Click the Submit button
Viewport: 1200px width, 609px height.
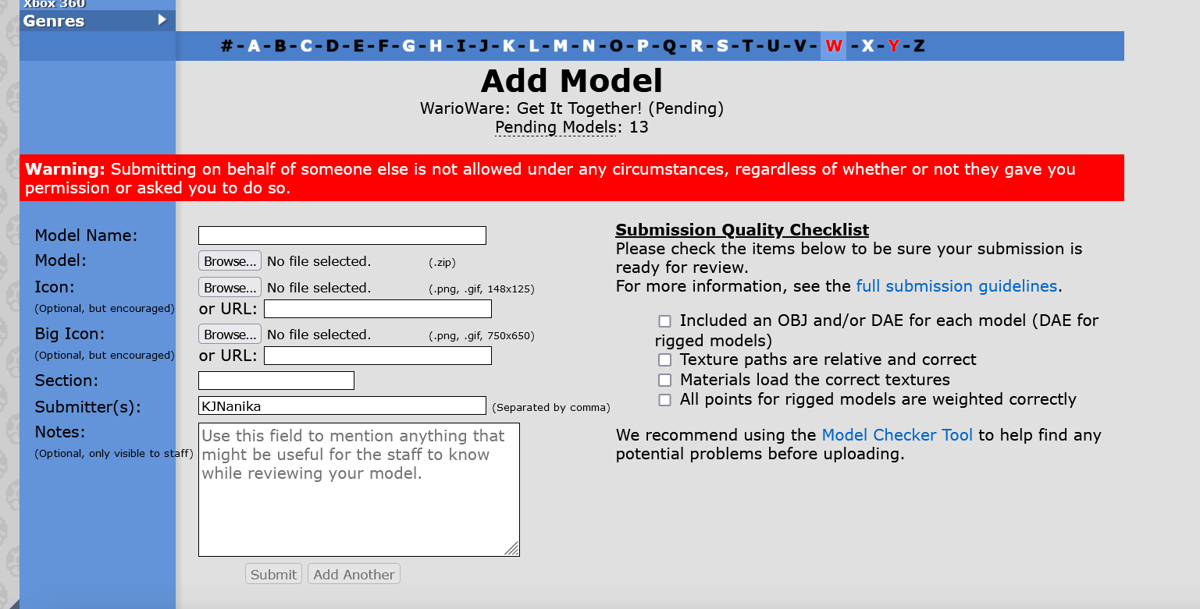click(x=273, y=575)
